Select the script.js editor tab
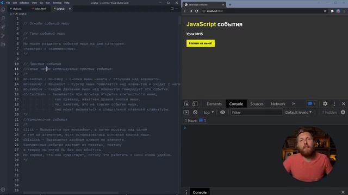Viewport: 348px width, 195px height. click(x=60, y=9)
